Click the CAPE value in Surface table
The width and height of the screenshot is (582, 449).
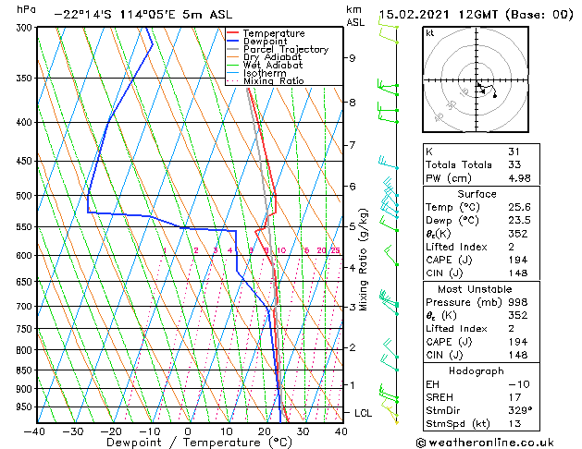[x=518, y=260]
